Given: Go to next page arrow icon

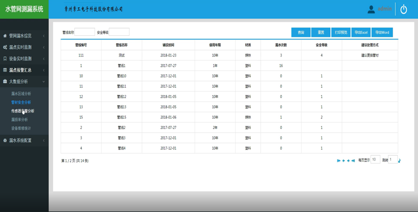Looking at the screenshot, I should pyautogui.click(x=348, y=161).
